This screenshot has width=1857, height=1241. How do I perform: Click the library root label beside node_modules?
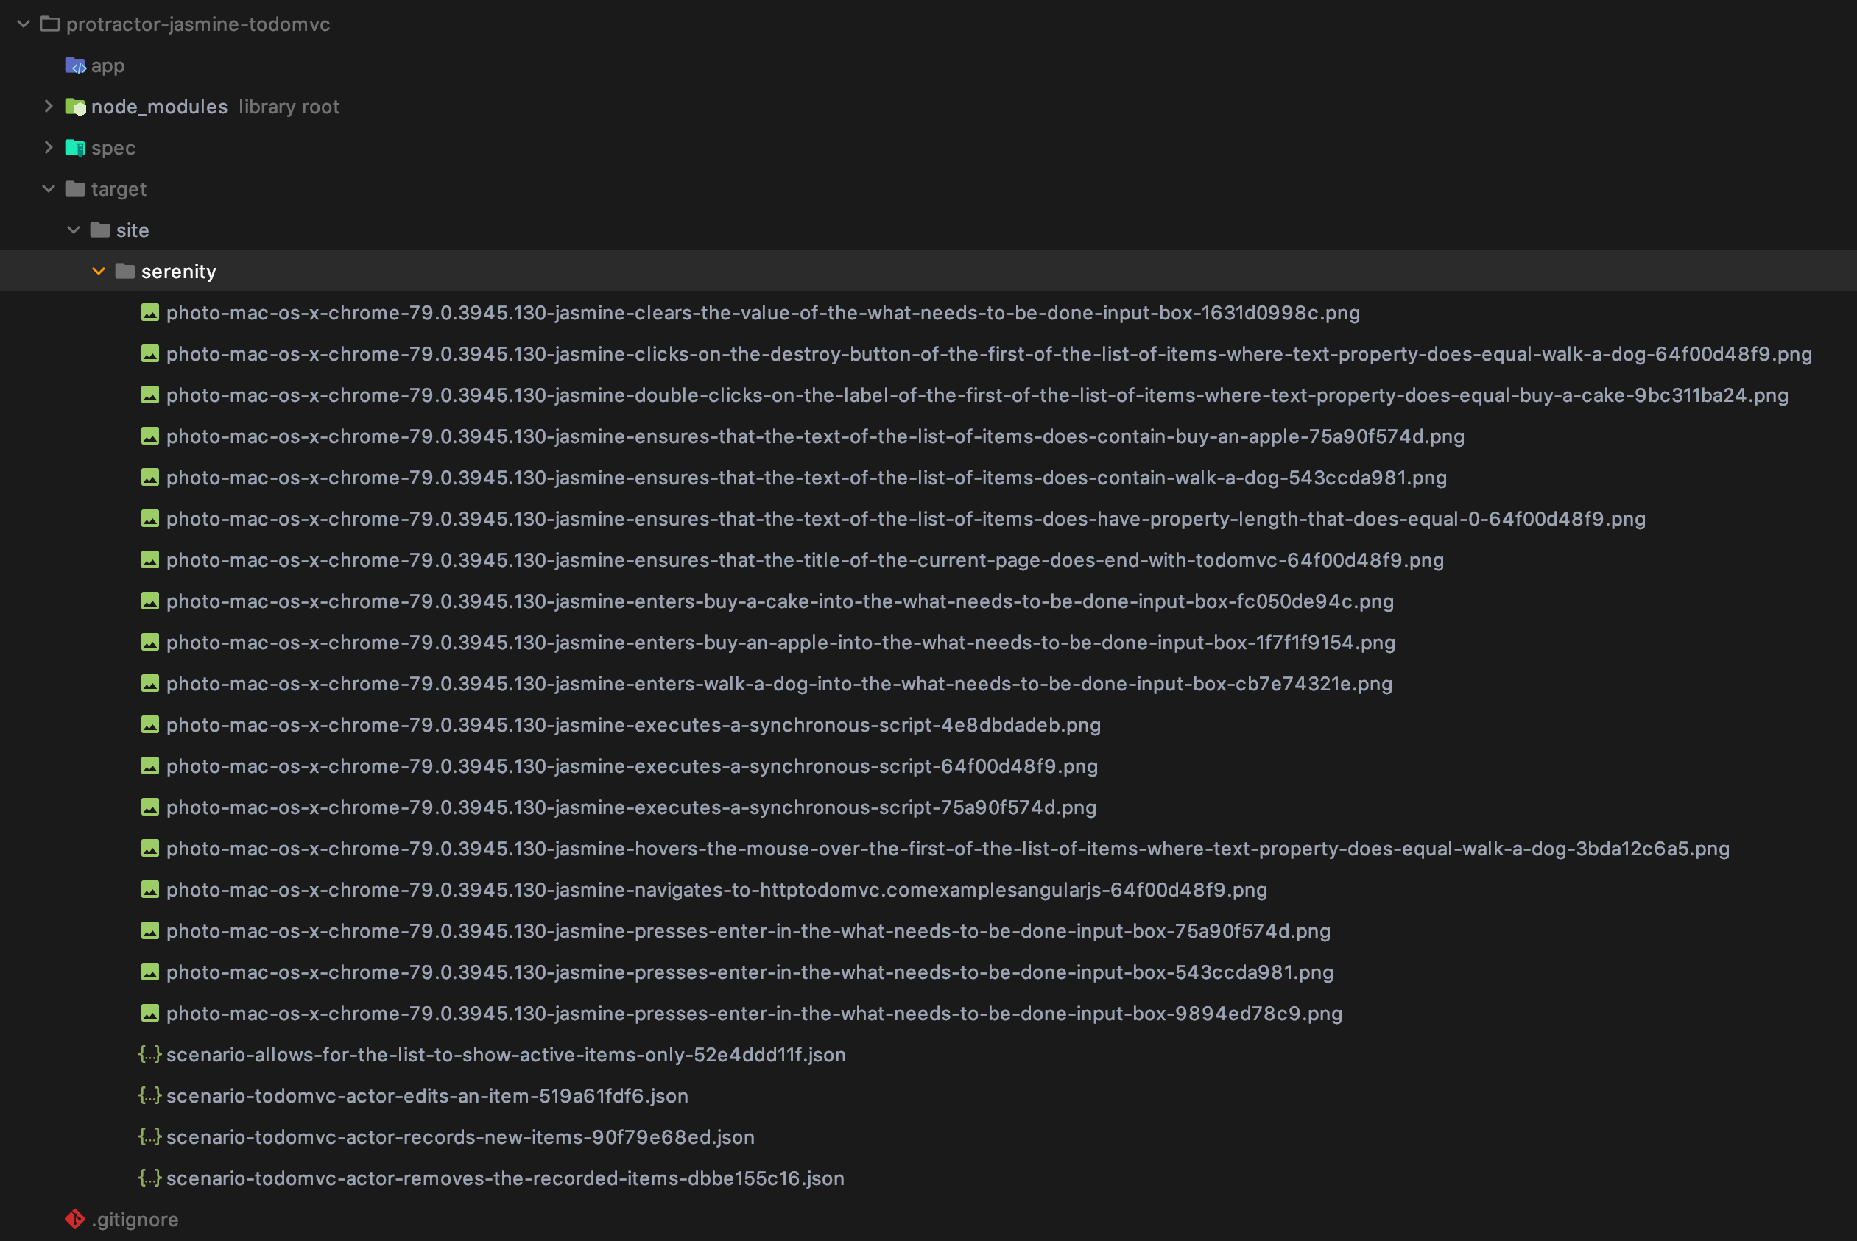pyautogui.click(x=288, y=106)
